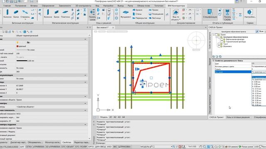Select the Пластина plate tool
Viewport: 266px width, 149px height.
click(x=65, y=14)
